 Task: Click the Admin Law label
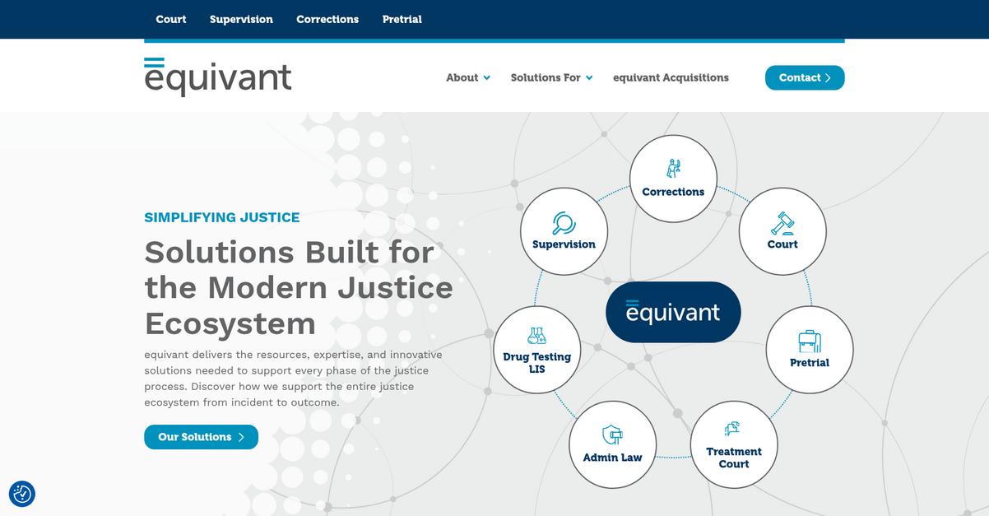point(612,458)
